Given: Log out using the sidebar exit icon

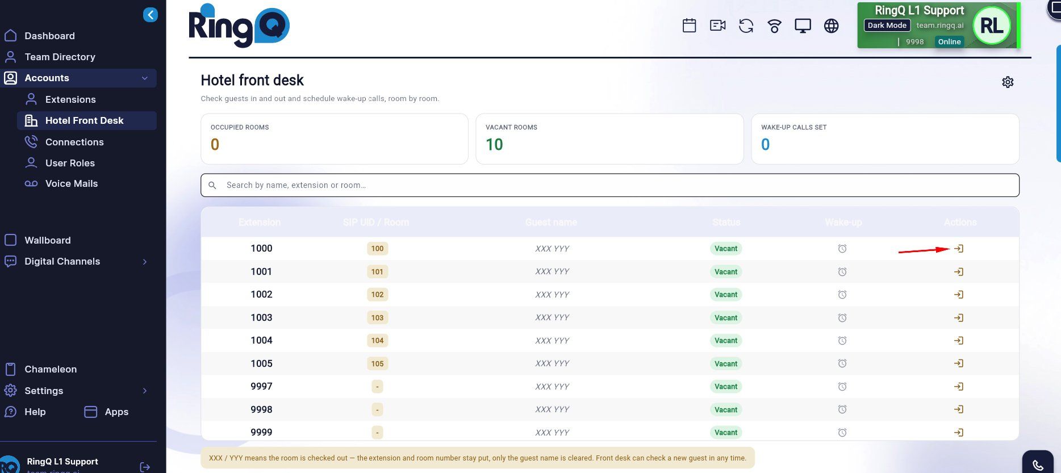Looking at the screenshot, I should tap(145, 467).
